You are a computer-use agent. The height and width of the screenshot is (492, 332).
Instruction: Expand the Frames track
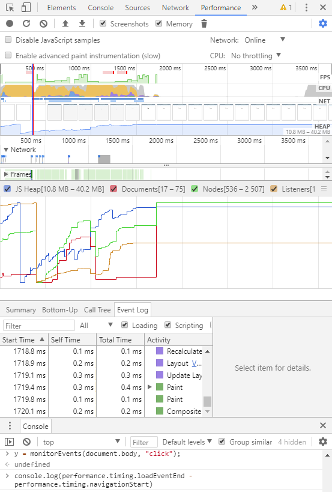click(x=5, y=174)
